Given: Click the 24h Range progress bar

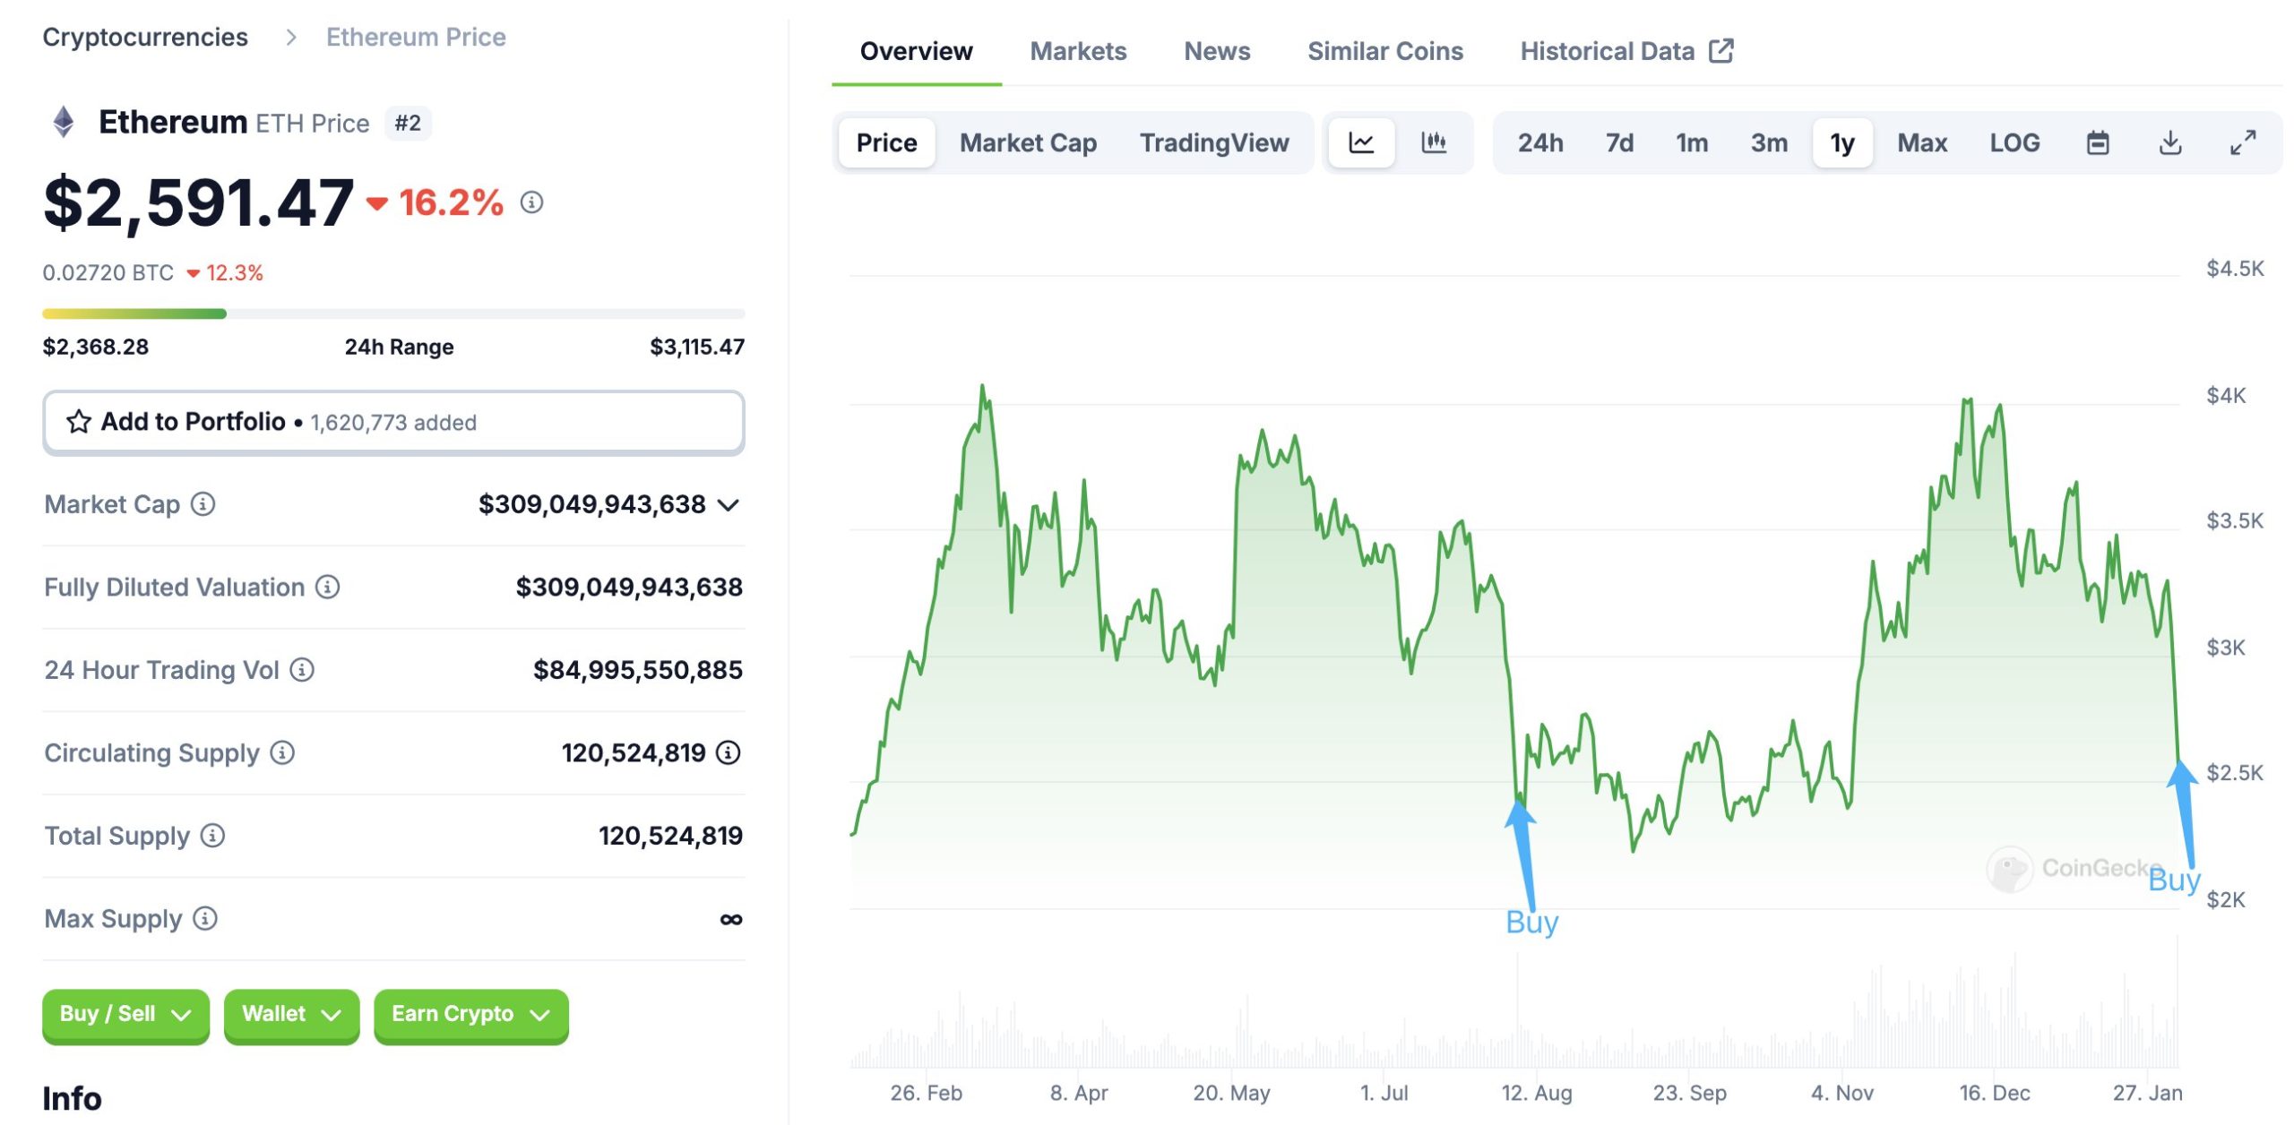Looking at the screenshot, I should point(393,313).
